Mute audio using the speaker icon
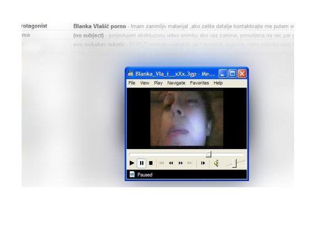Screen dimensions: 331x239 tap(216, 163)
